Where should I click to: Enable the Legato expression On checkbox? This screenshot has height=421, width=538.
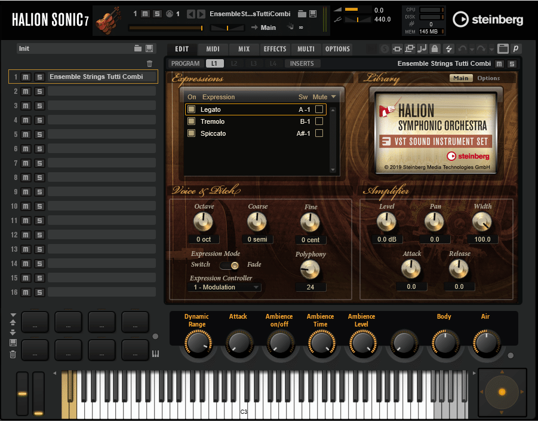tap(192, 109)
